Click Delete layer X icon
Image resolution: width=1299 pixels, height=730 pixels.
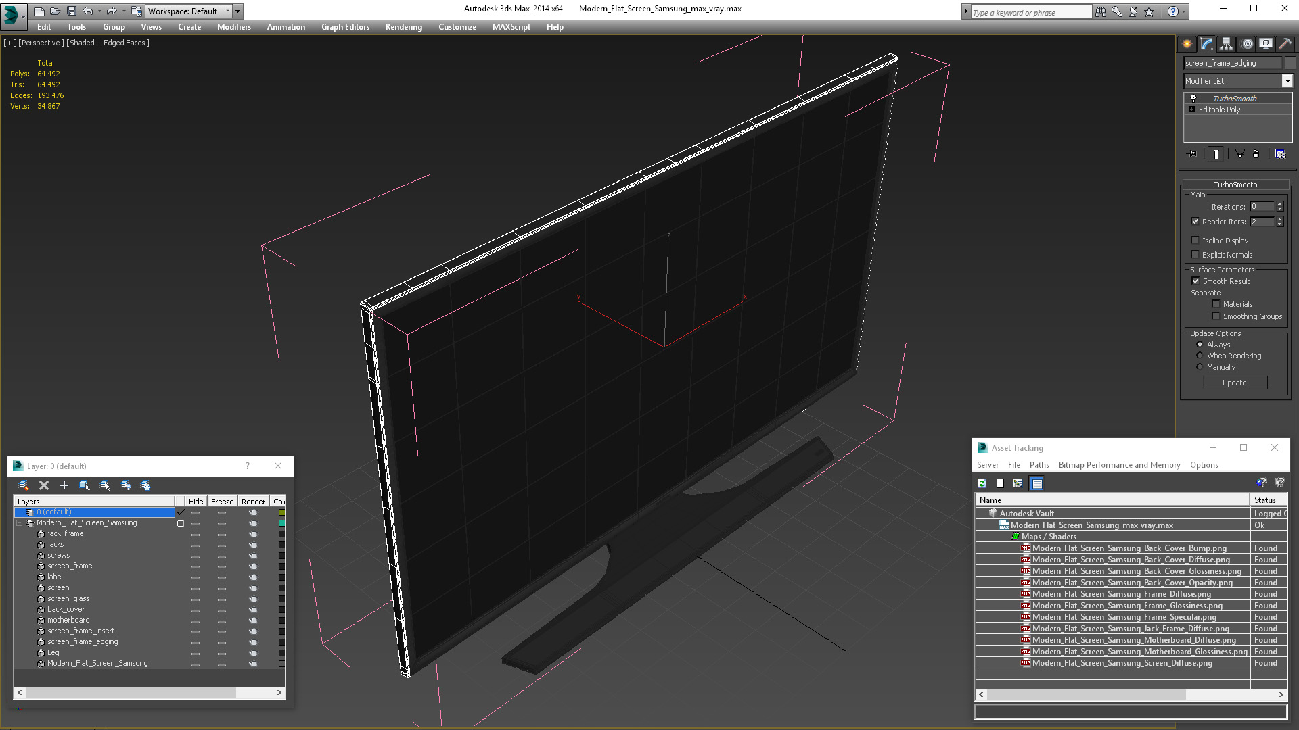coord(44,485)
